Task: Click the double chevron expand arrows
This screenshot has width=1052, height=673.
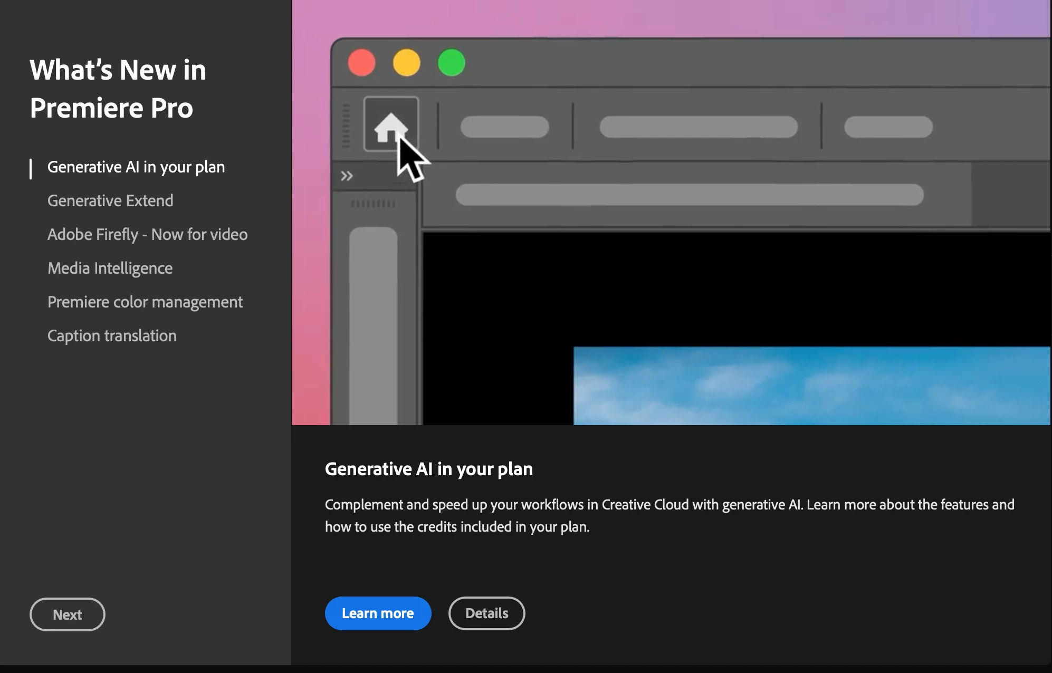Action: pyautogui.click(x=347, y=176)
